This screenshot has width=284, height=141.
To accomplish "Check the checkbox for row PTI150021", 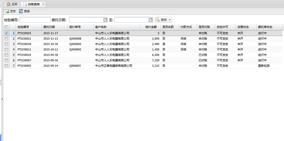I will [x=6, y=39].
